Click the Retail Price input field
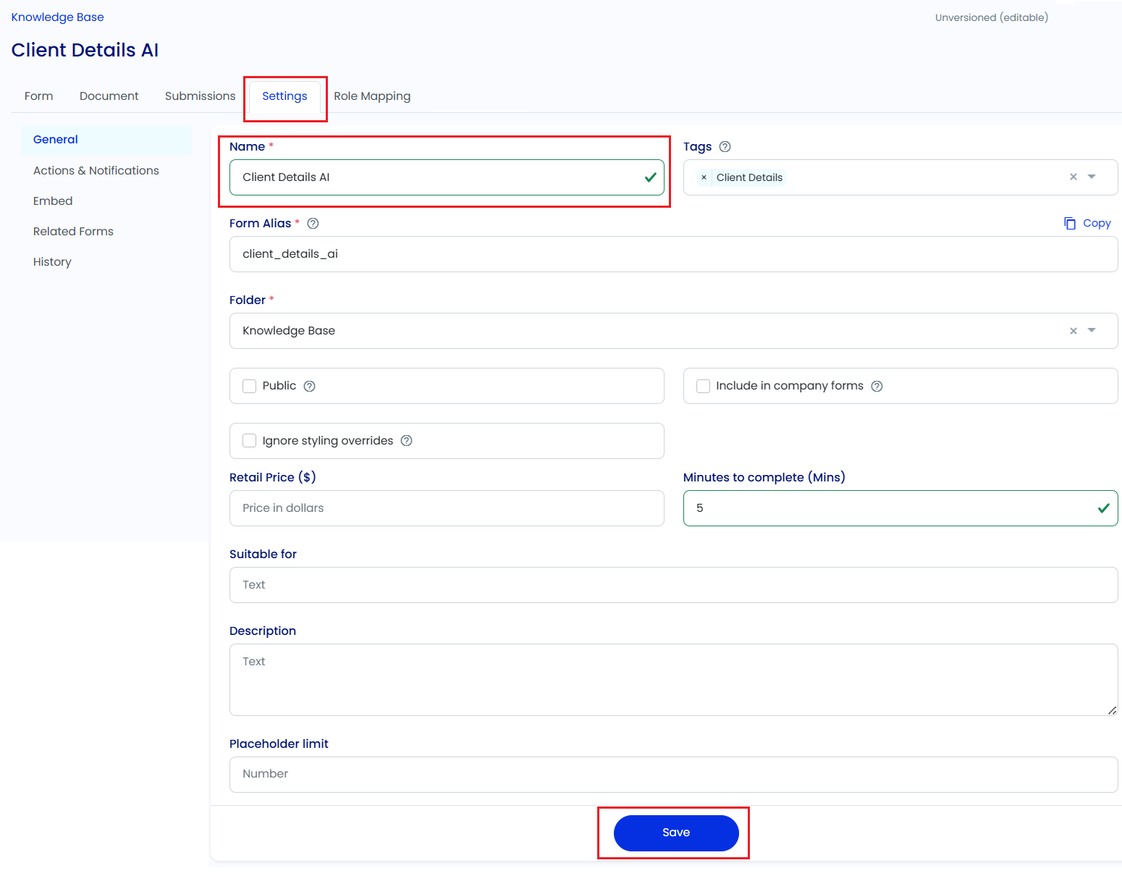Image resolution: width=1122 pixels, height=876 pixels. 447,508
